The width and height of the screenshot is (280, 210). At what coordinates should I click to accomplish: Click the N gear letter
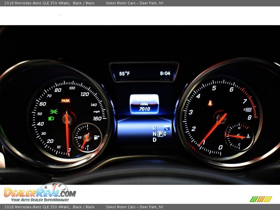[155, 134]
